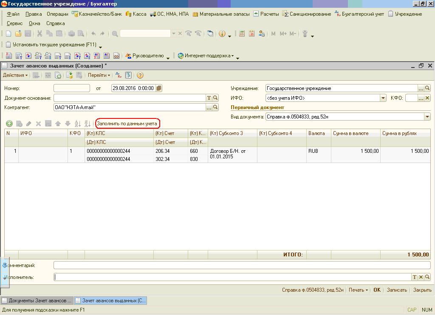435x315 pixels.
Task: Open the ИФО dropdown list
Action: (x=382, y=98)
